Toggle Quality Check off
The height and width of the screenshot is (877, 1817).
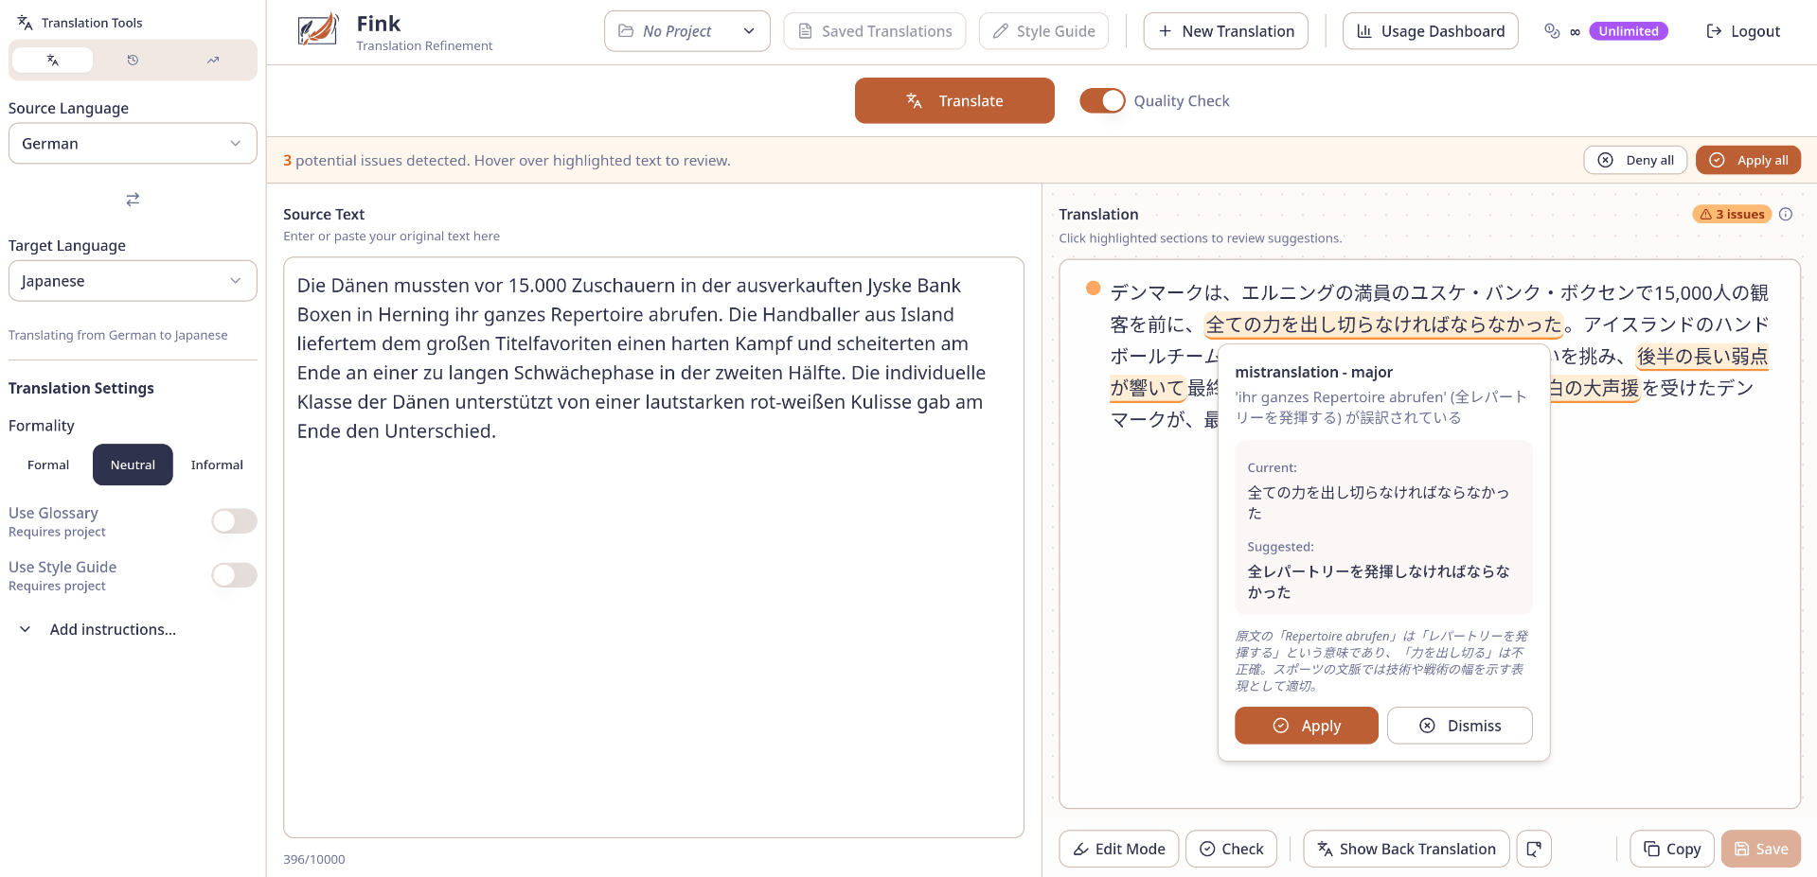[x=1102, y=100]
